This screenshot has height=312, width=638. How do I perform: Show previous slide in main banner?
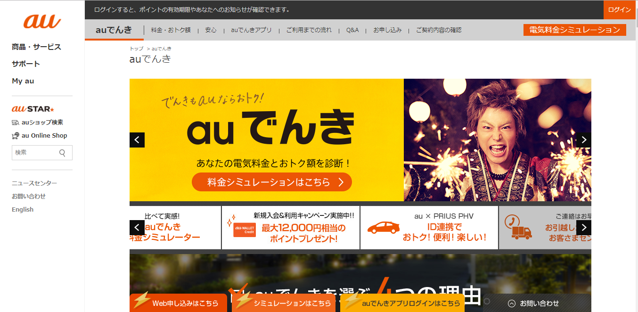coord(137,140)
